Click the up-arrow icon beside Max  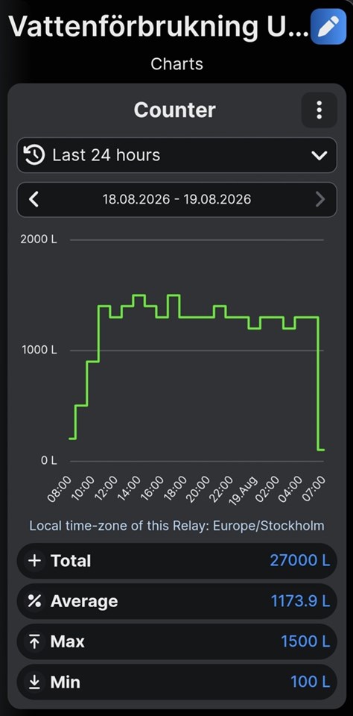coord(35,641)
